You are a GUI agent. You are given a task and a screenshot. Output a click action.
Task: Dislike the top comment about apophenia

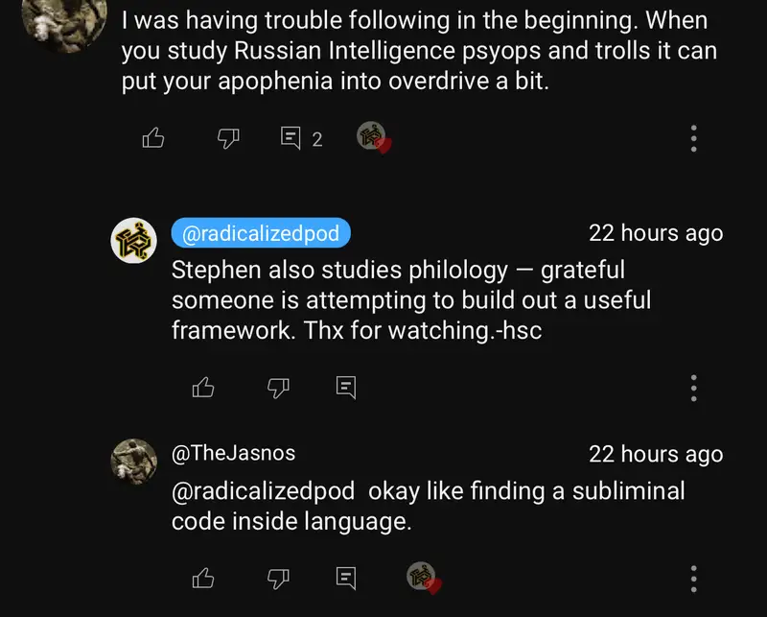[x=228, y=139]
